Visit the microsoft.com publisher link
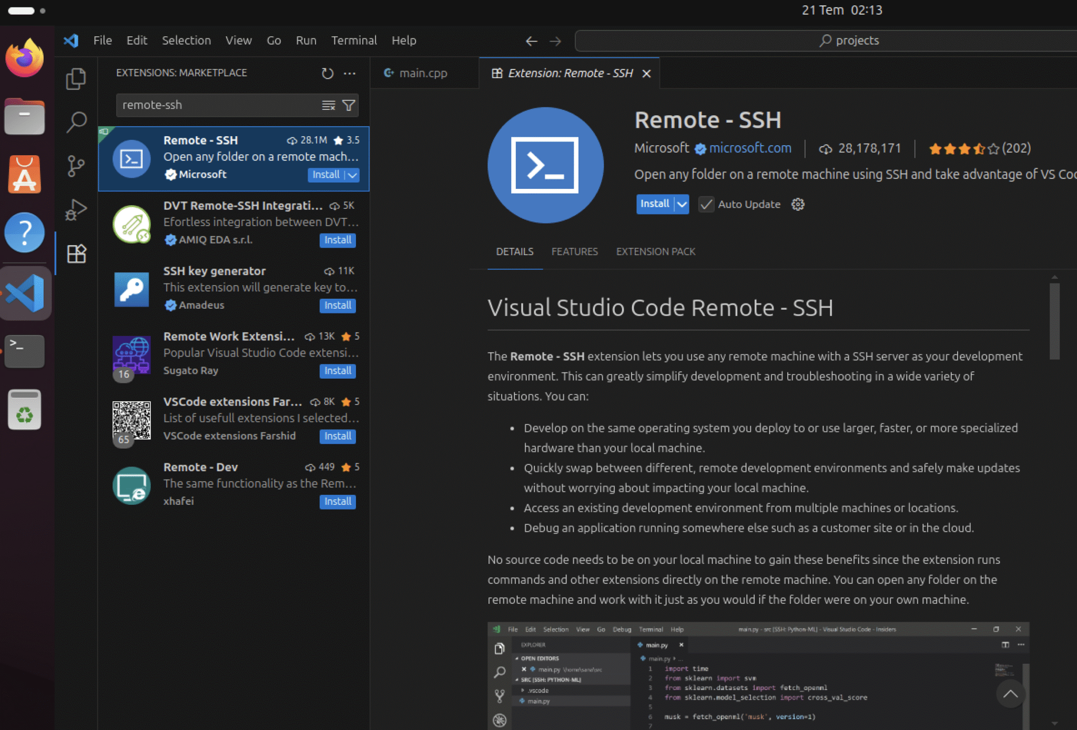The image size is (1077, 730). (x=750, y=148)
